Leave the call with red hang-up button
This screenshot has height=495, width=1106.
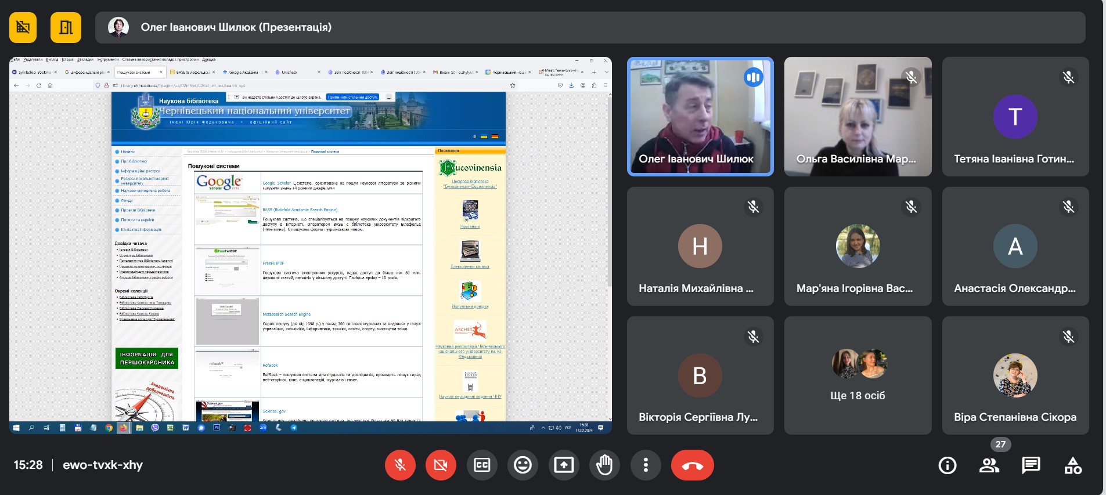pyautogui.click(x=692, y=465)
